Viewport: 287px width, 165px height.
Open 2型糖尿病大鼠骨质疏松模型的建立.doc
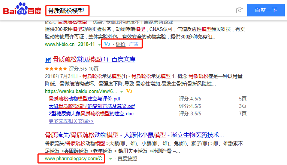click(x=91, y=113)
